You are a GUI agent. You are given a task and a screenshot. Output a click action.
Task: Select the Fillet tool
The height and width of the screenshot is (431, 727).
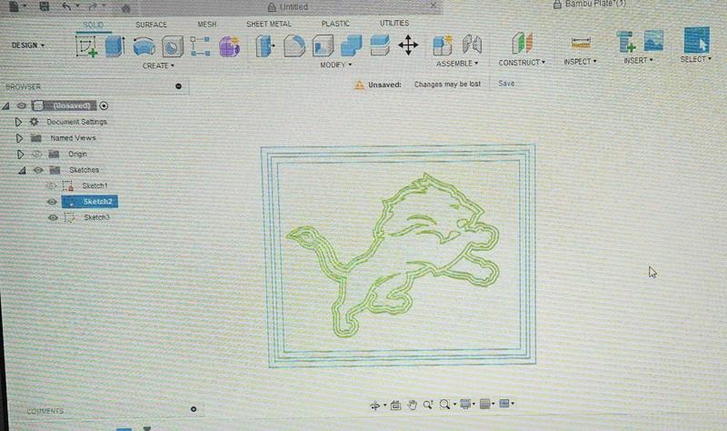pos(294,46)
